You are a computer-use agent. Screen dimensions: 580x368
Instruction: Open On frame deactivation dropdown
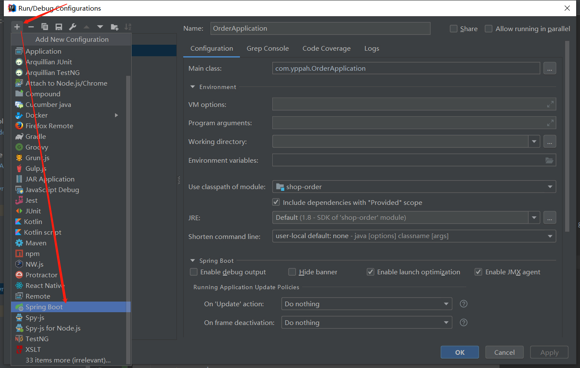click(366, 323)
